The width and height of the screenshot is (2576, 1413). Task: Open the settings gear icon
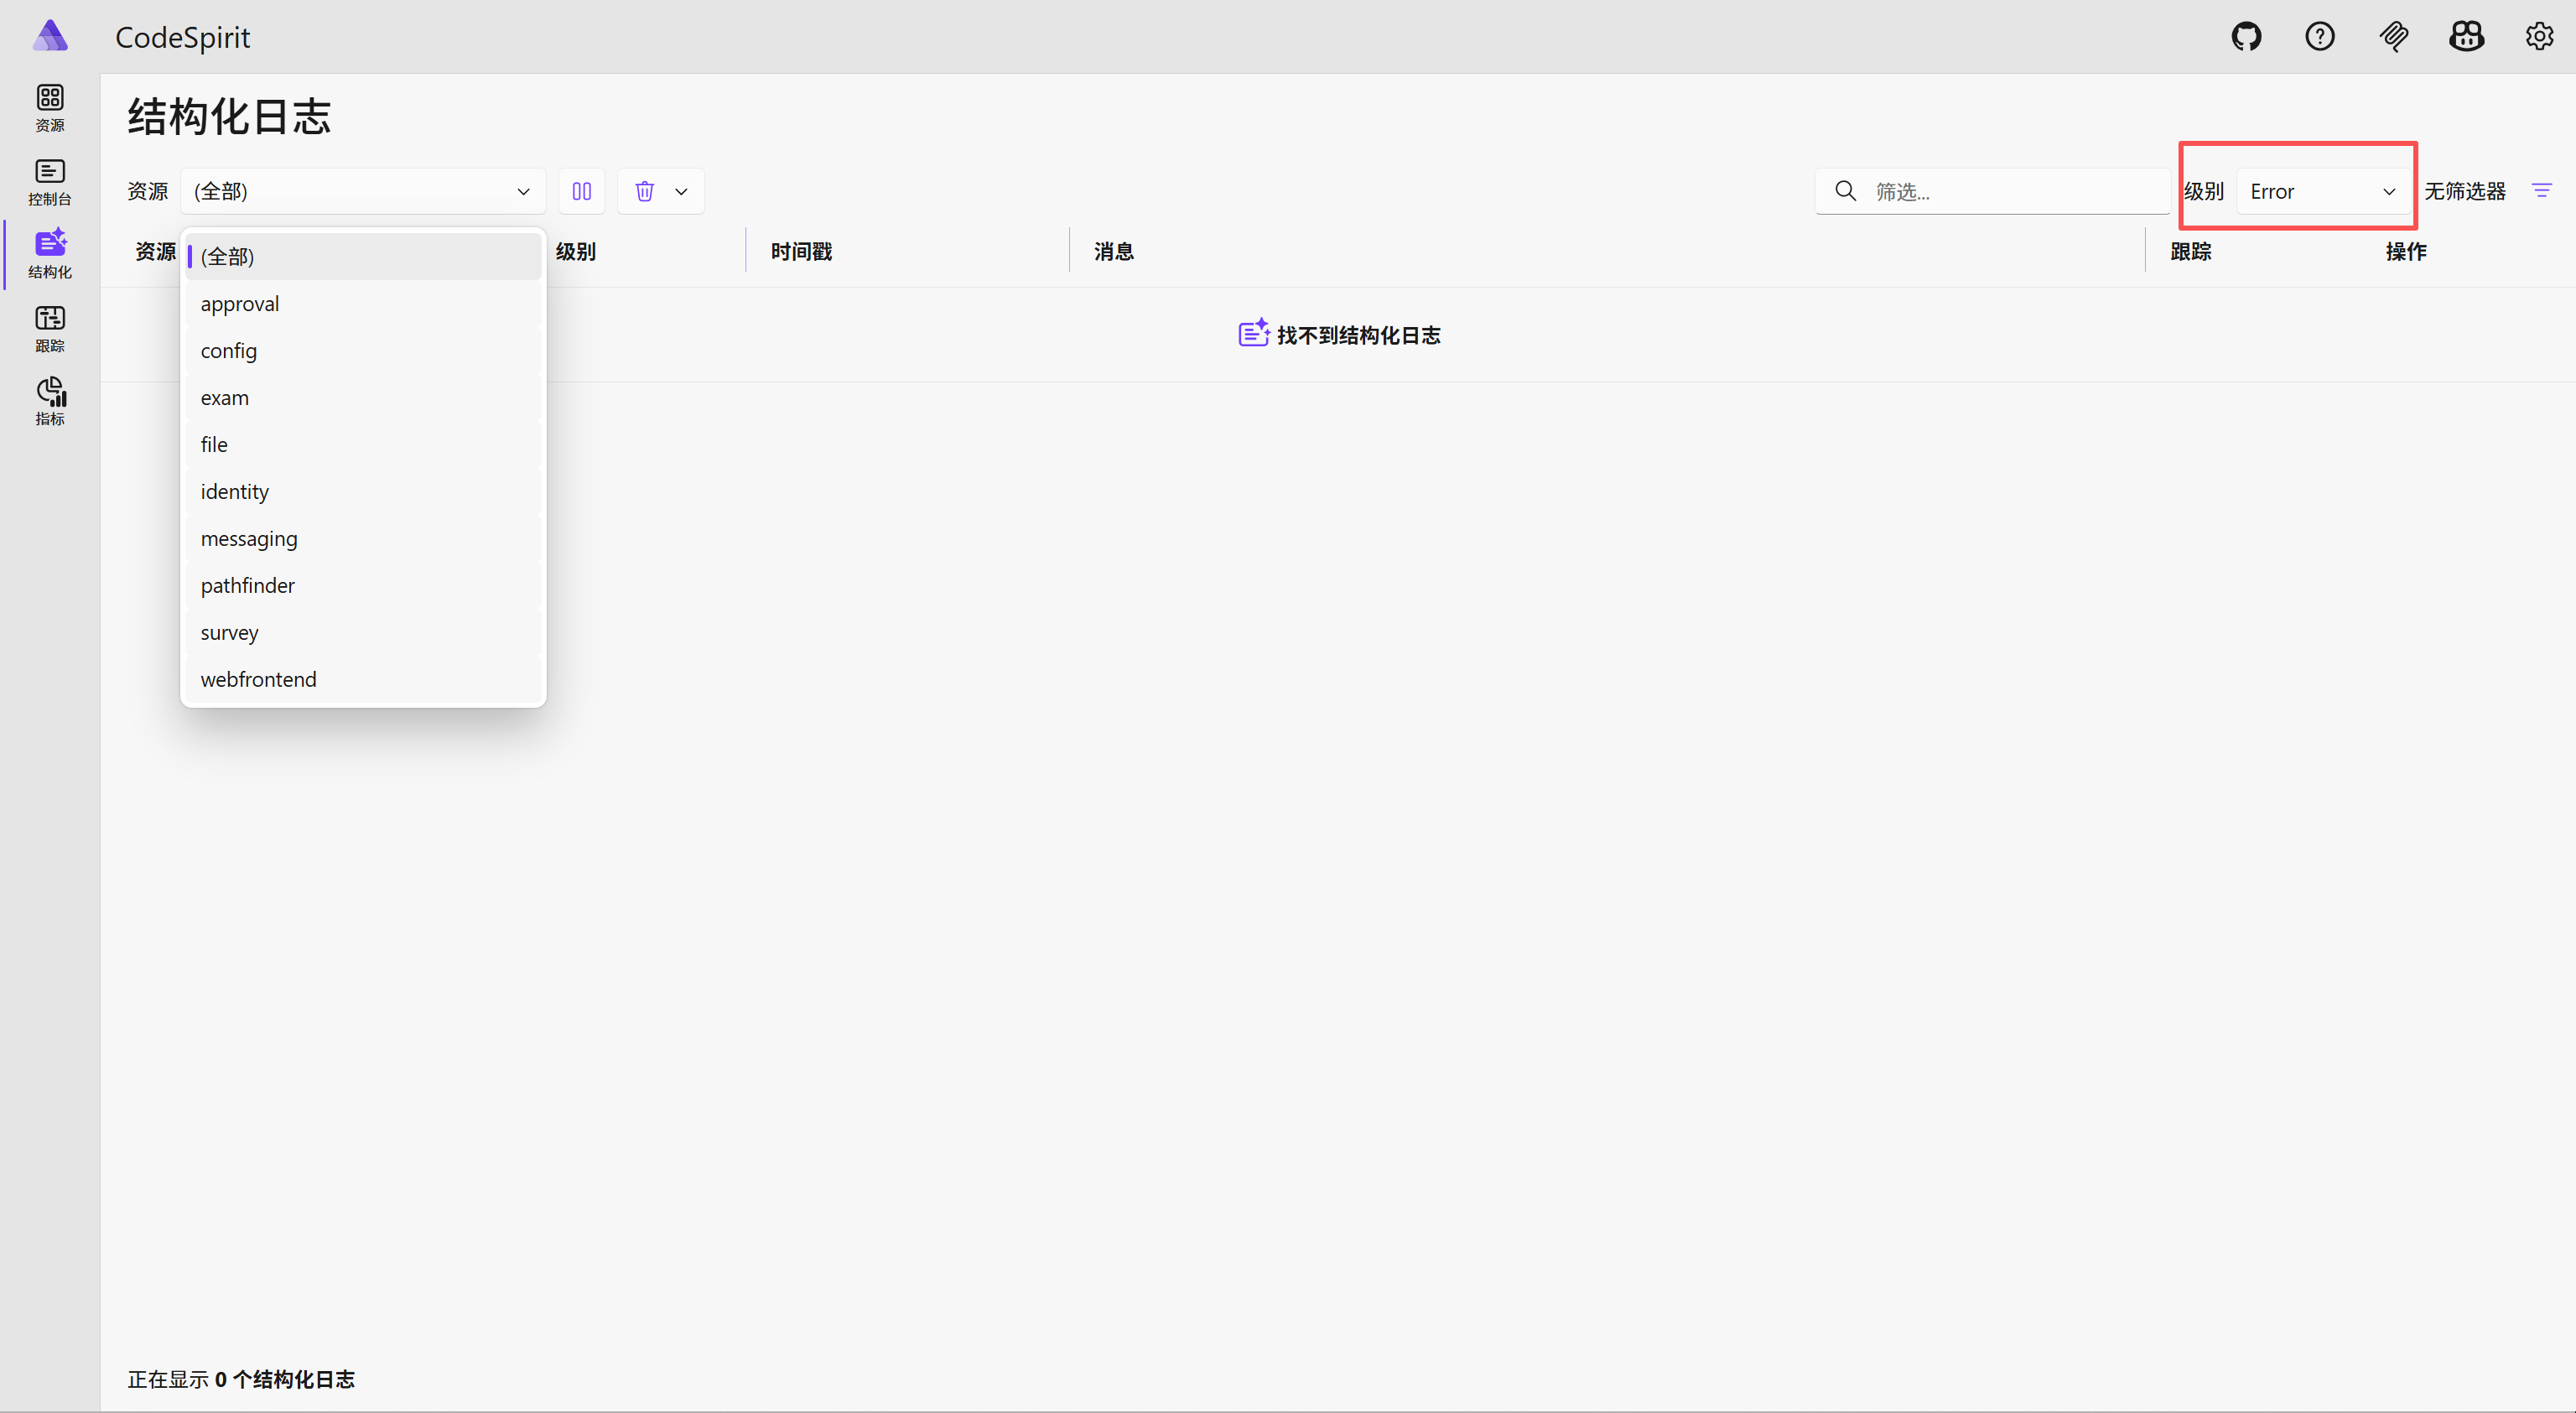2539,37
